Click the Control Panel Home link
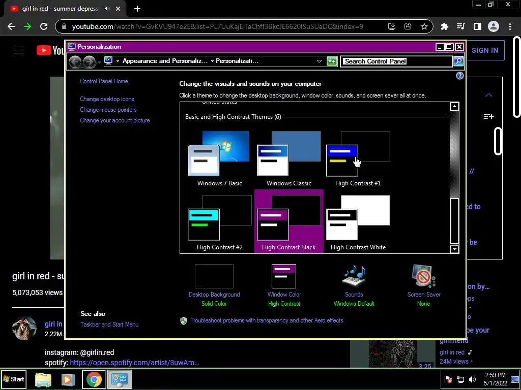 point(104,81)
